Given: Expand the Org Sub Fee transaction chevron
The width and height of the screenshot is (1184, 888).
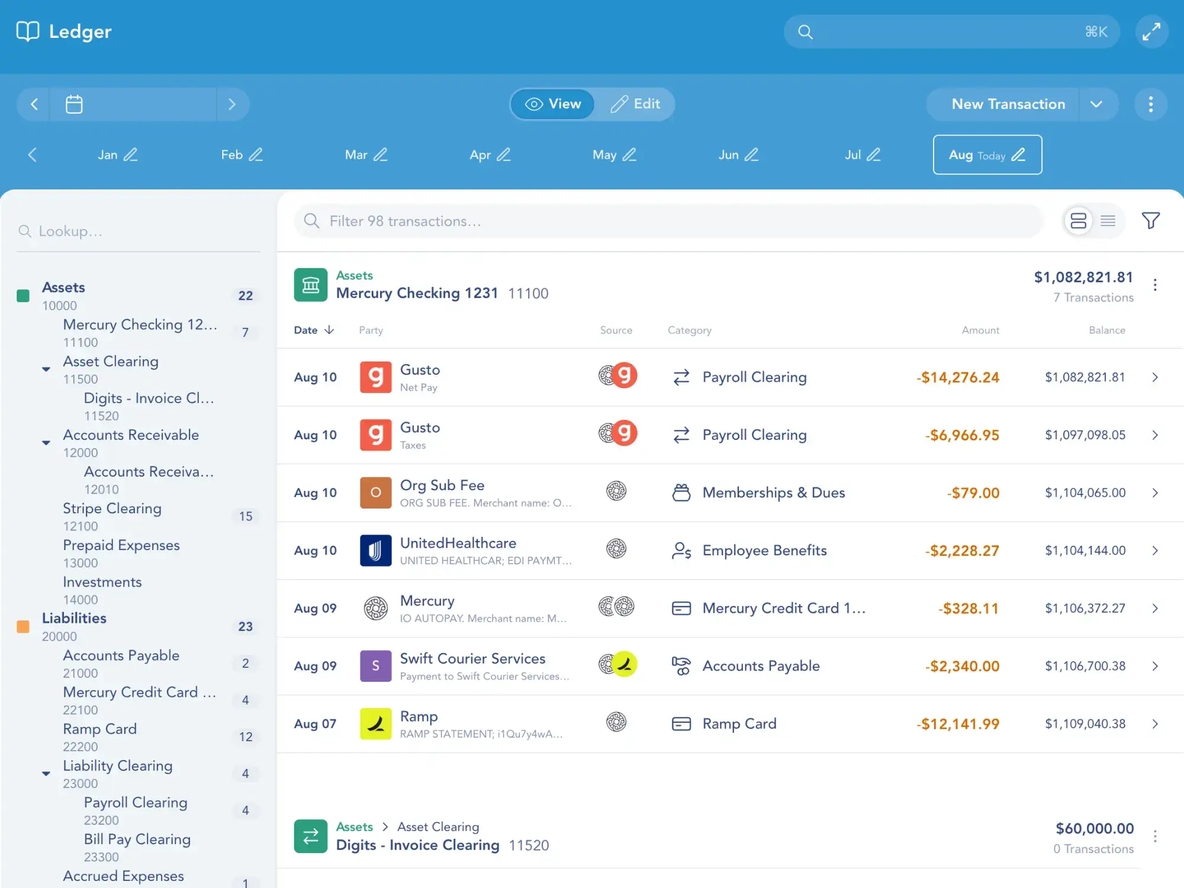Looking at the screenshot, I should click(x=1154, y=493).
